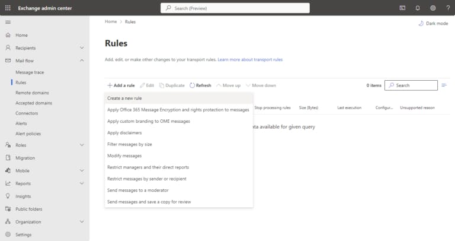Select Filter messages by size option
Viewport: 455px width, 241px height.
(x=130, y=144)
